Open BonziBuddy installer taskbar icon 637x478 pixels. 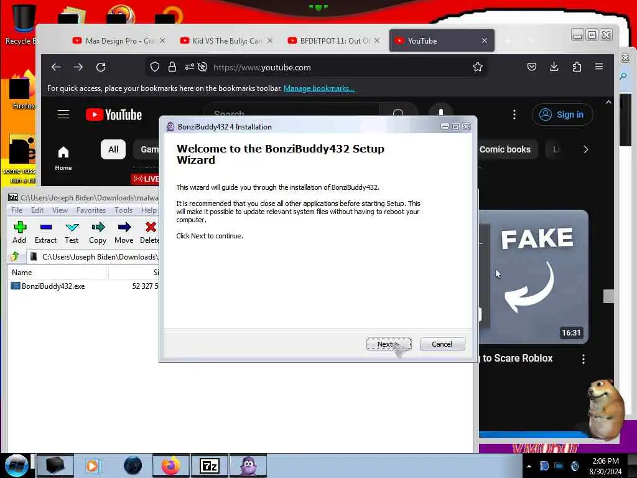pyautogui.click(x=248, y=466)
